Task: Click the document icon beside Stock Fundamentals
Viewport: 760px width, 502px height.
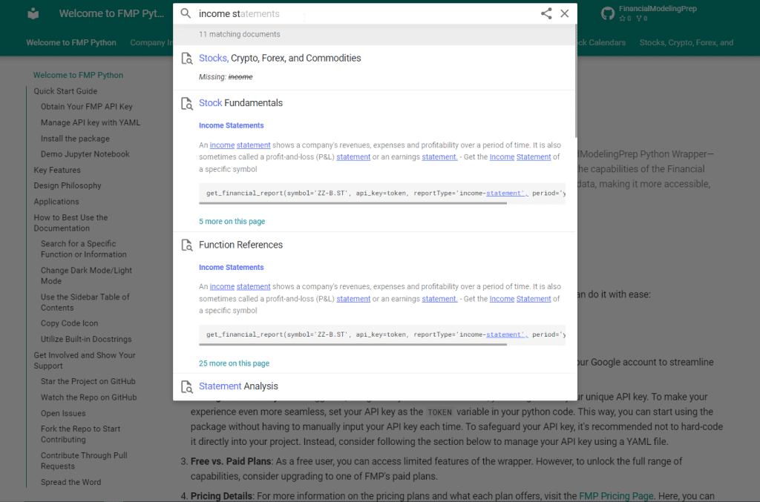Action: pos(187,103)
